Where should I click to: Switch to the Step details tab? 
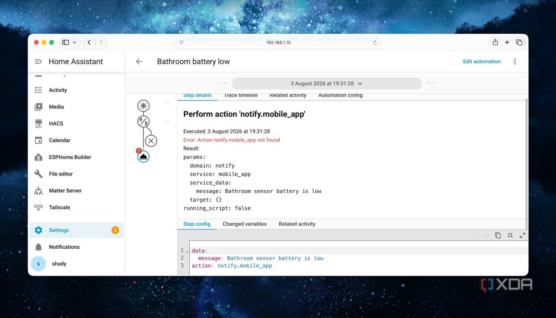197,96
